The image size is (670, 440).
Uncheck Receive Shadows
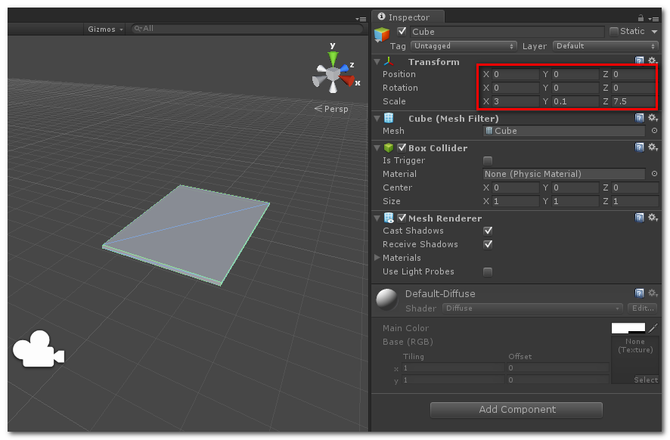(488, 244)
